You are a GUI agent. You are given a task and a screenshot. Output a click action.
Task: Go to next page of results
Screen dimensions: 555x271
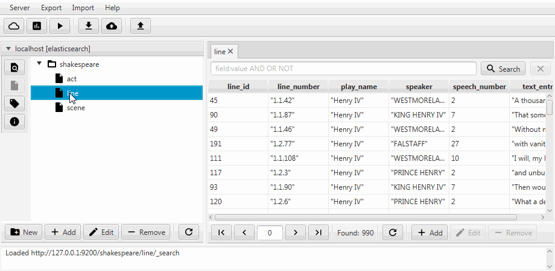[x=296, y=232]
